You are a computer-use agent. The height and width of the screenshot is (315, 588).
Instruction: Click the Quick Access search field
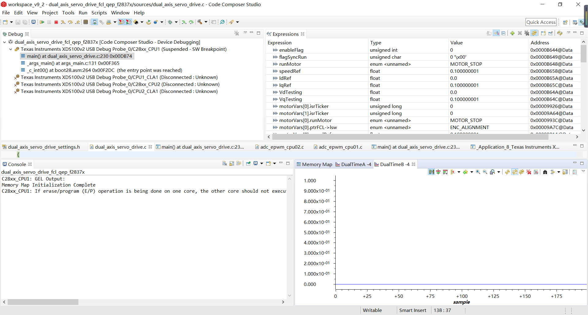pyautogui.click(x=541, y=22)
